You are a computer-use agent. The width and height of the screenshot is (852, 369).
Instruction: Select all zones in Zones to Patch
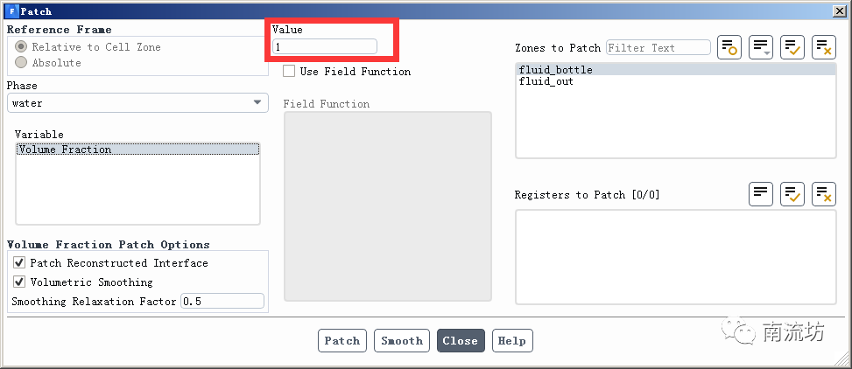(x=792, y=47)
